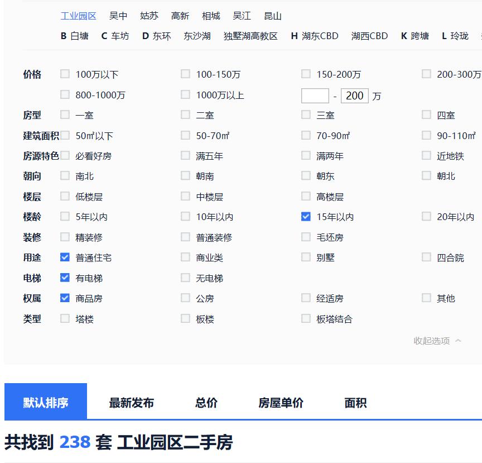Viewport: 482px width, 463px height.
Task: Check the 100万以下 price filter
Action: coord(65,73)
